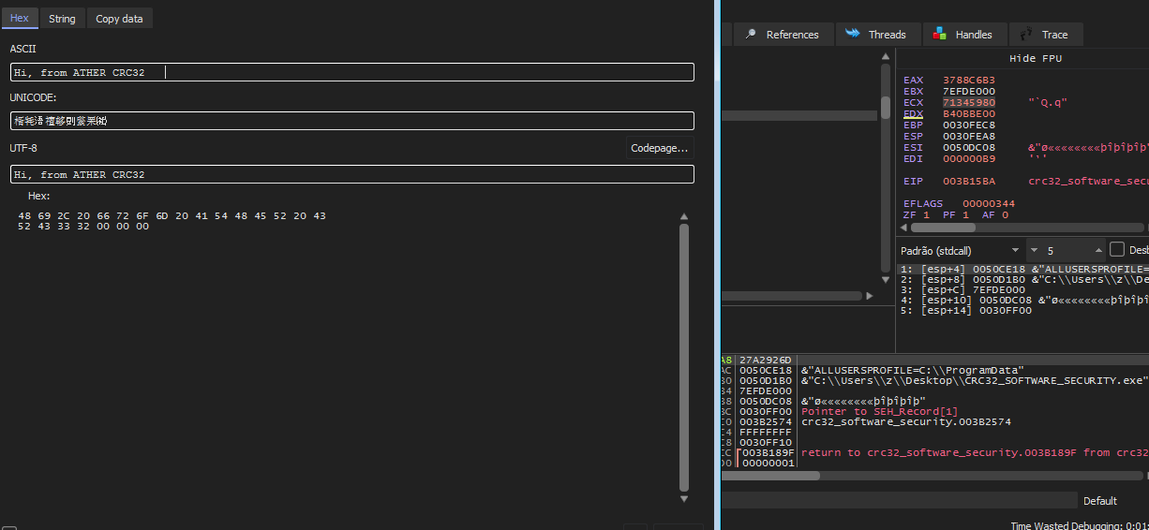The image size is (1149, 530).
Task: Click Time Wasted Debugging status text
Action: click(x=1080, y=525)
